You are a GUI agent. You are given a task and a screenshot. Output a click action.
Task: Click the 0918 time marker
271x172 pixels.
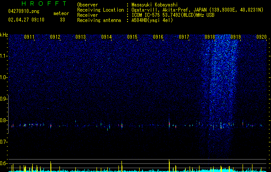click(x=210, y=37)
